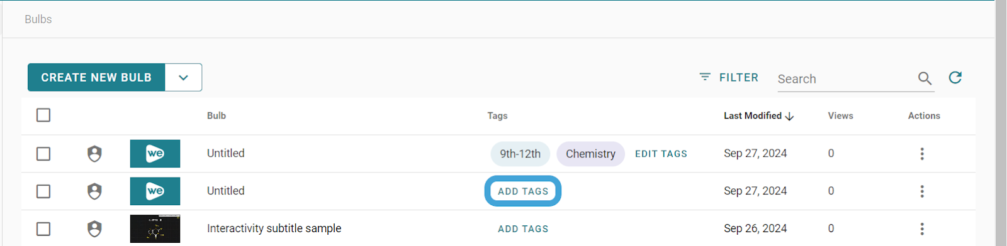Click the Chemistry tag chip

click(590, 154)
